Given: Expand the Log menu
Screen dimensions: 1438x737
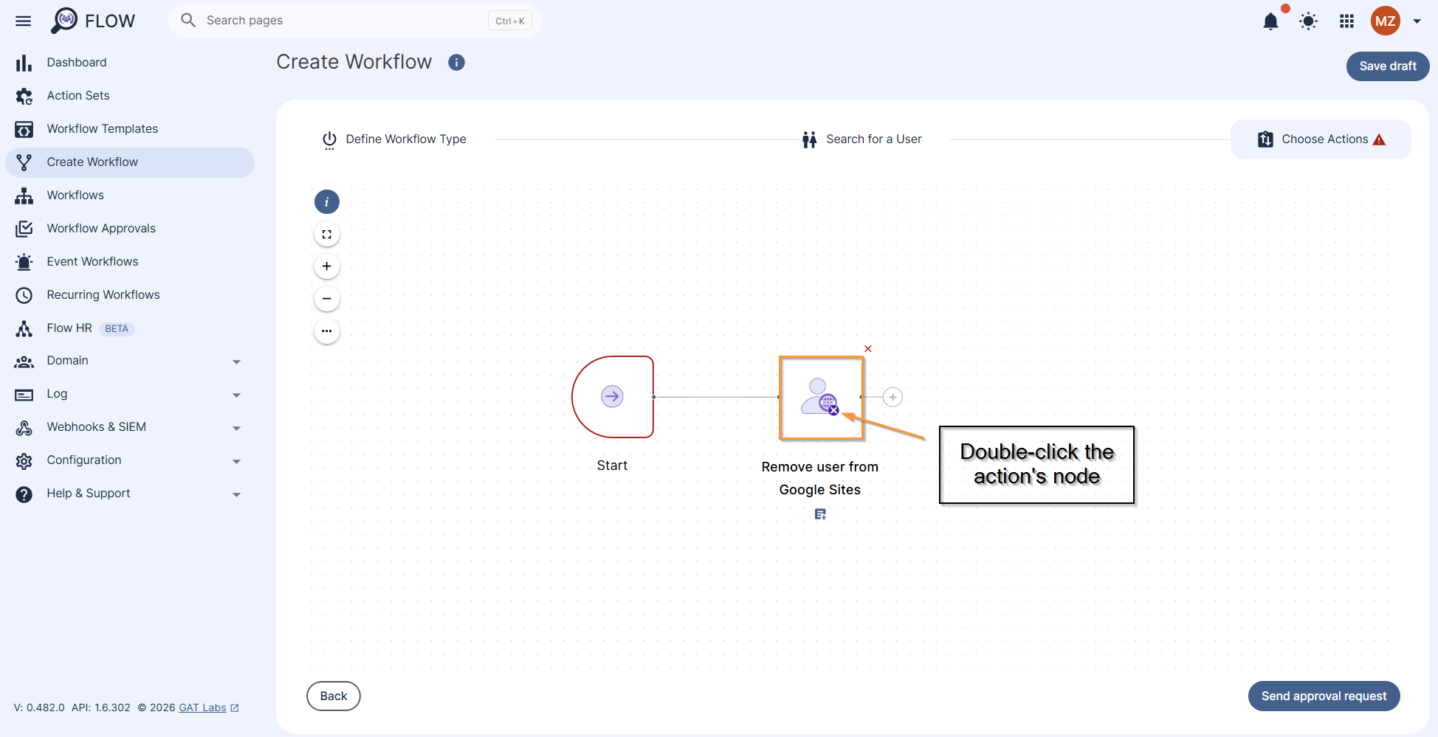Looking at the screenshot, I should pos(130,394).
